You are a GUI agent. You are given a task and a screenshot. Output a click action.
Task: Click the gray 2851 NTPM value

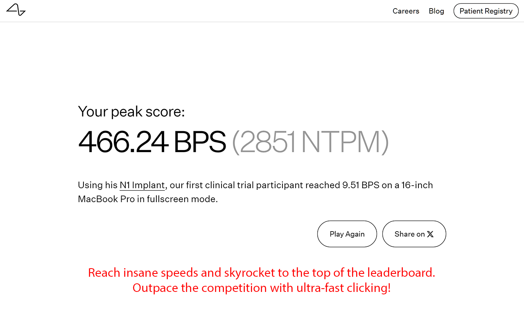coord(310,142)
